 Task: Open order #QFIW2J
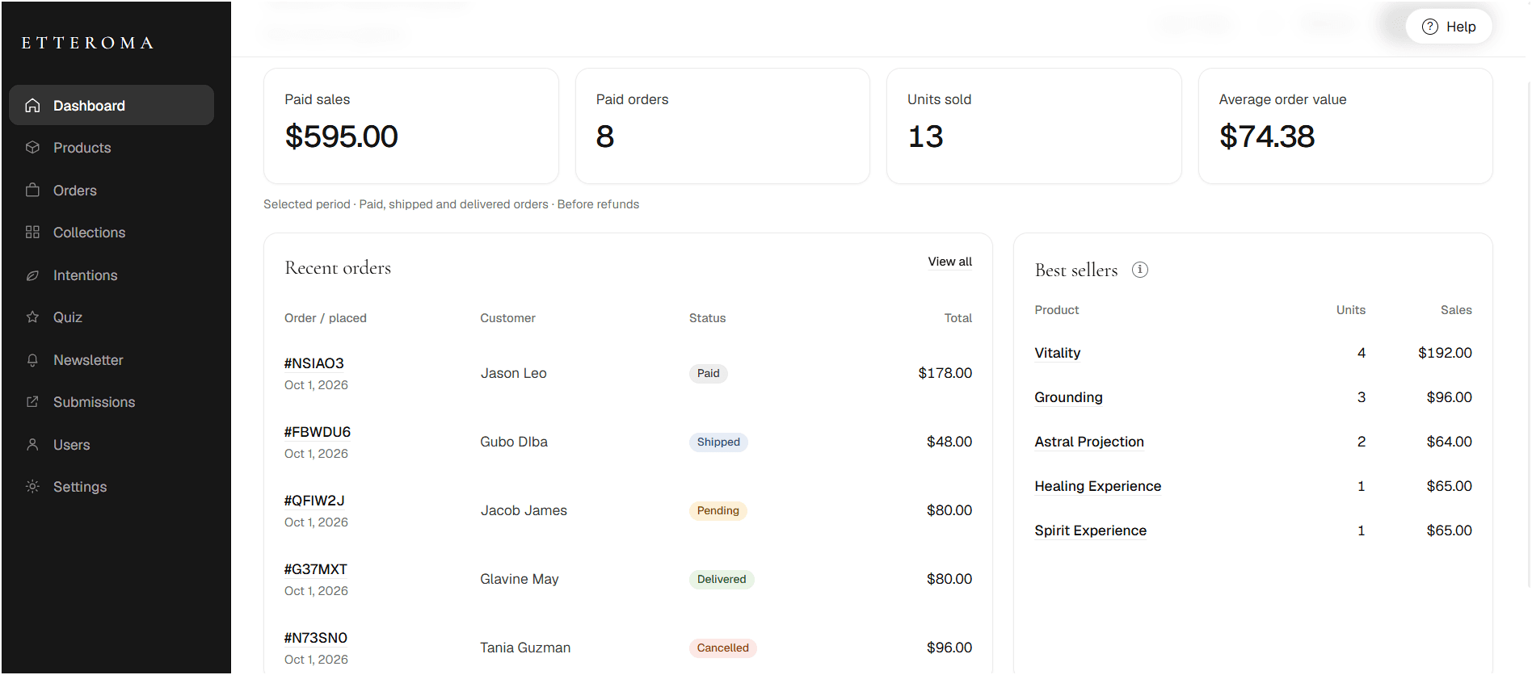(x=314, y=501)
